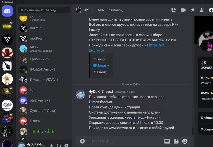Click the message timestamp Сегодня, в 15:01
The image size is (213, 147).
point(125,92)
